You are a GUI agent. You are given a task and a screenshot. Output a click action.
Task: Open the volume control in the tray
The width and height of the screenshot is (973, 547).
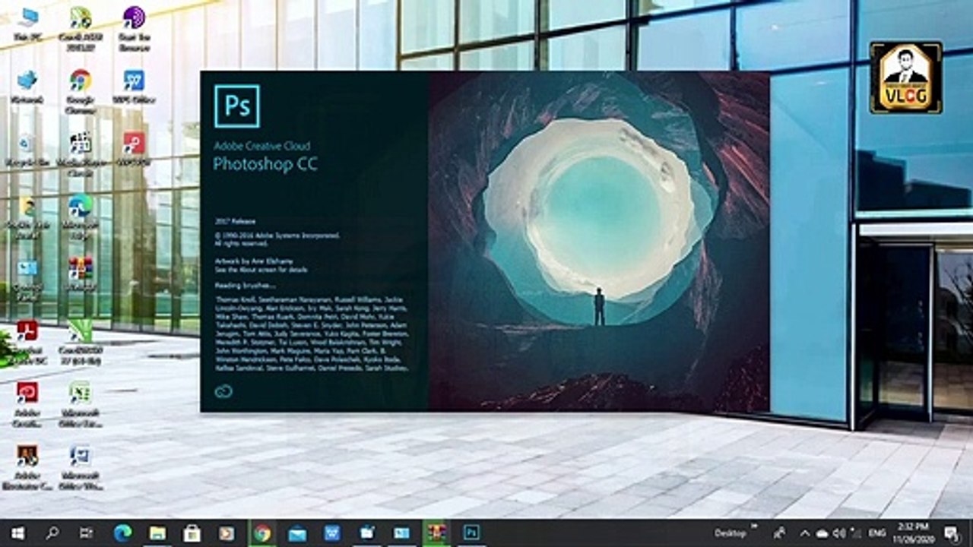(x=840, y=533)
